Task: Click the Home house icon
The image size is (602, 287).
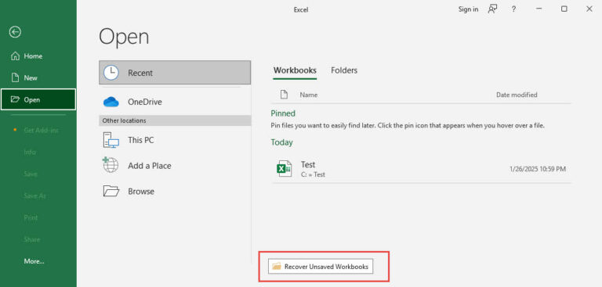Action: coord(15,56)
